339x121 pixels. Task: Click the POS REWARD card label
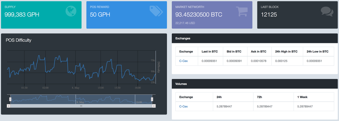(99, 6)
